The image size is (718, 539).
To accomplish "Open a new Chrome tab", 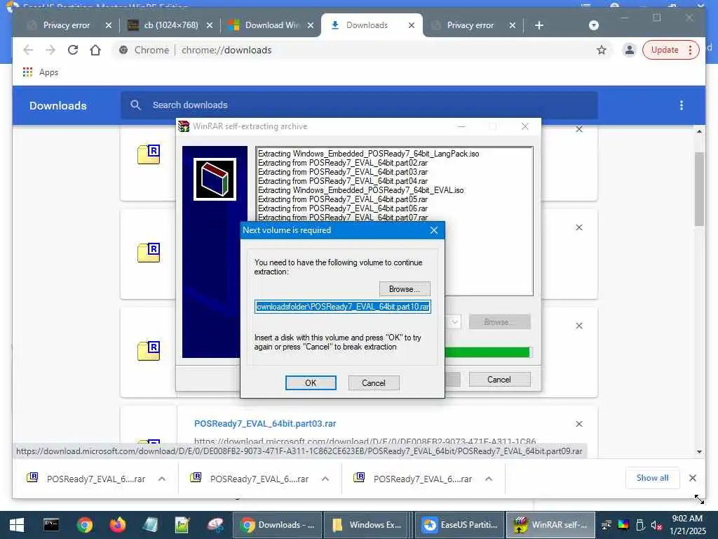I will pos(539,25).
